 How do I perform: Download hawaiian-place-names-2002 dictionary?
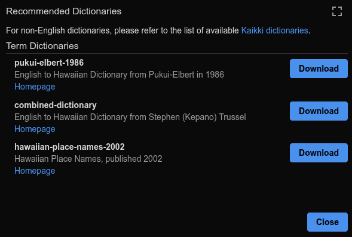(319, 153)
